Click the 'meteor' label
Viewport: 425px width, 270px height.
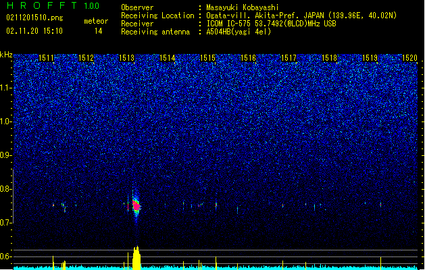tap(96, 21)
